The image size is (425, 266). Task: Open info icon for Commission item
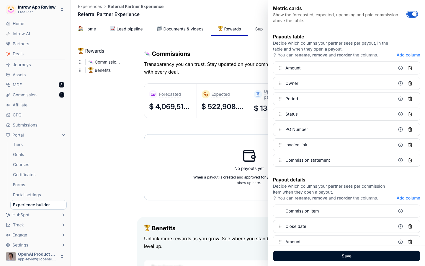coord(401,211)
